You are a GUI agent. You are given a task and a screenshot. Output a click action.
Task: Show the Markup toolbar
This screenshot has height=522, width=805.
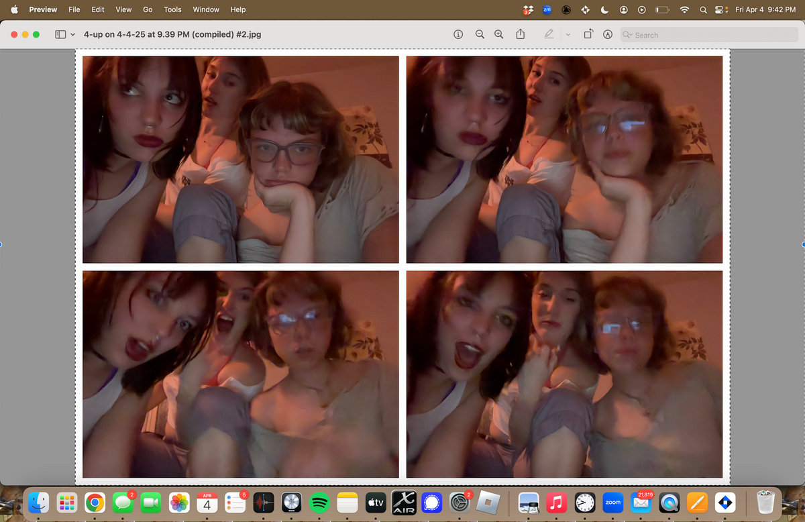tap(608, 34)
